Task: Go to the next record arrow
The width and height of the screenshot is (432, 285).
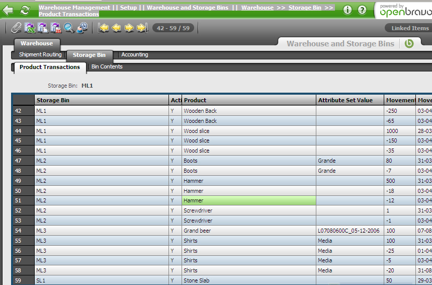Action: 129,28
